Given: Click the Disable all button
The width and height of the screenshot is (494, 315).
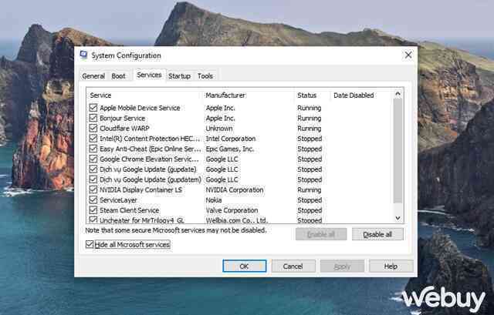Looking at the screenshot, I should point(377,234).
